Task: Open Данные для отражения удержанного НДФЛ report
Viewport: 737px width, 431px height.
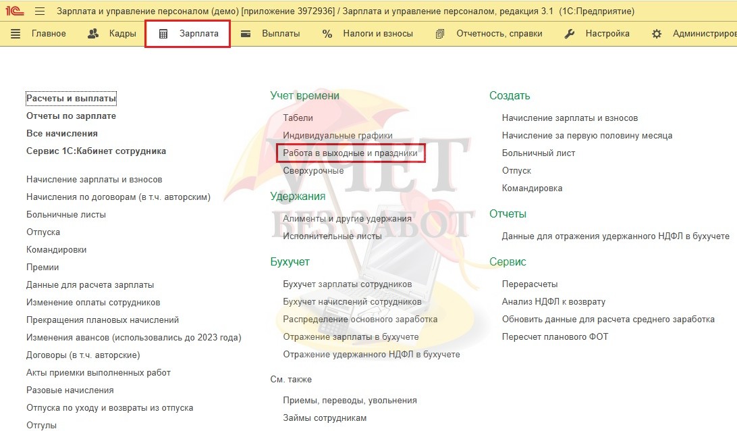Action: coord(616,236)
